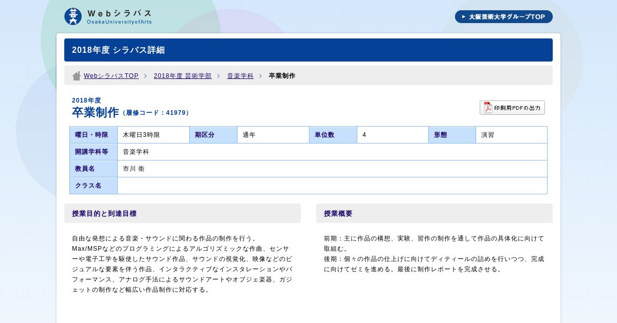Go to 2018年度 芸術学部 breadcrumb link
This screenshot has width=617, height=323.
(x=183, y=76)
